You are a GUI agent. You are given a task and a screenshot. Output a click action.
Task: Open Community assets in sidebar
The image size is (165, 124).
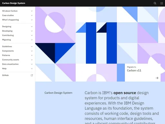[17, 60]
